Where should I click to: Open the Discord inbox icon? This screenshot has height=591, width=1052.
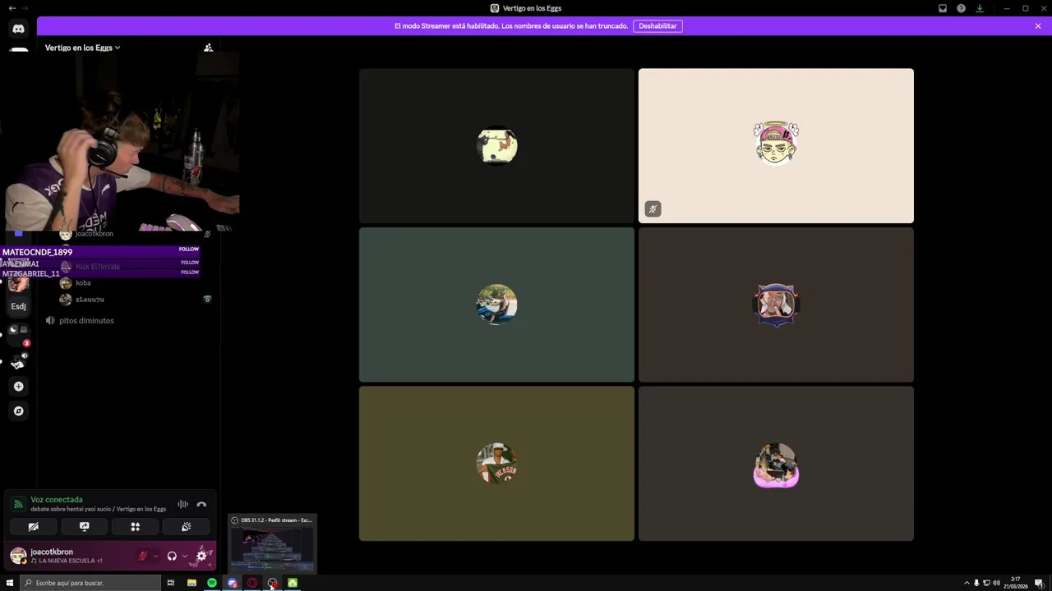click(943, 8)
